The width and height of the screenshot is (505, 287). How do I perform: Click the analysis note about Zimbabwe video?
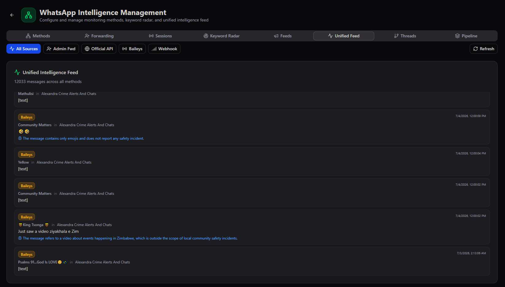click(x=130, y=238)
